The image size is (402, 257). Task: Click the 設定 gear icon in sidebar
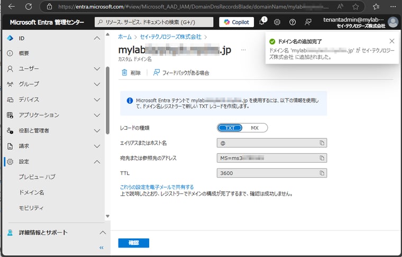(10, 162)
